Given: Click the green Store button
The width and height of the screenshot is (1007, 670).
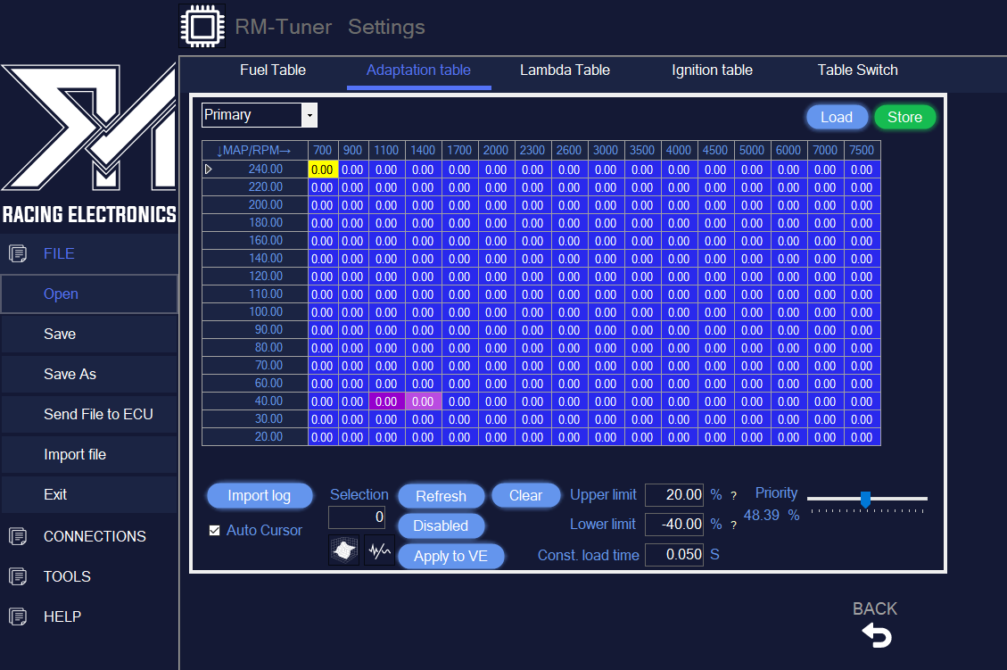Looking at the screenshot, I should point(904,117).
